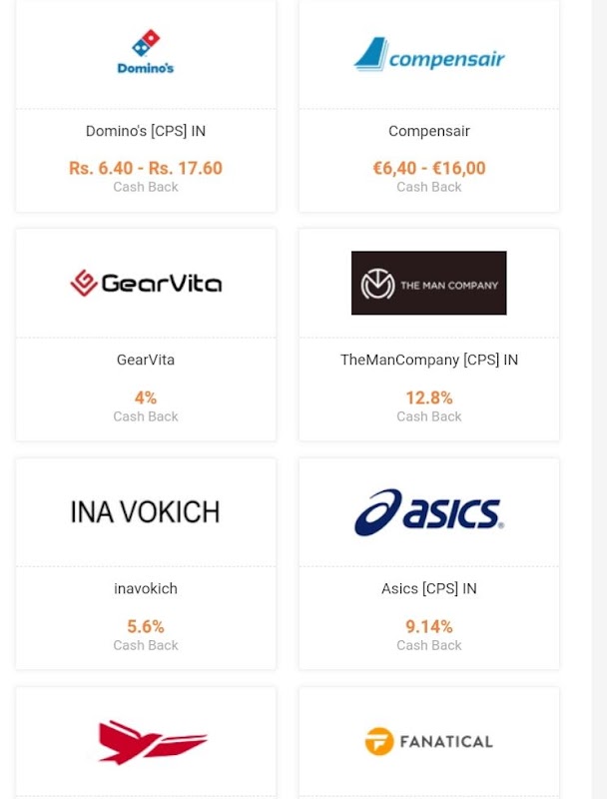The height and width of the screenshot is (799, 607).
Task: Click the 9.14% cashback offer
Action: 429,626
